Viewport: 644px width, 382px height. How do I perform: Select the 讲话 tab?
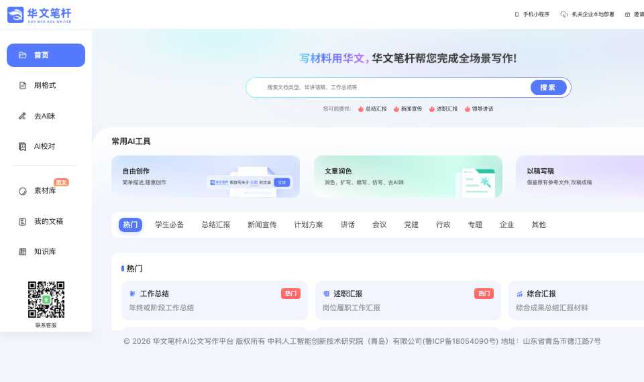click(x=347, y=225)
